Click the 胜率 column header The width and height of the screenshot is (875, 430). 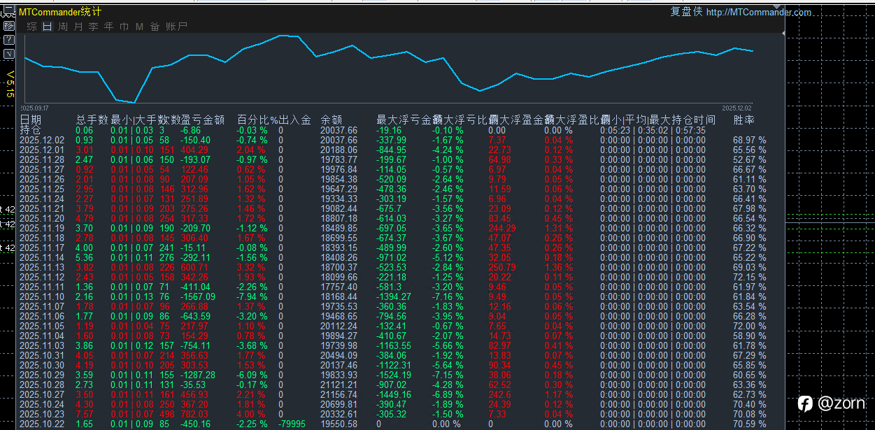pos(744,120)
